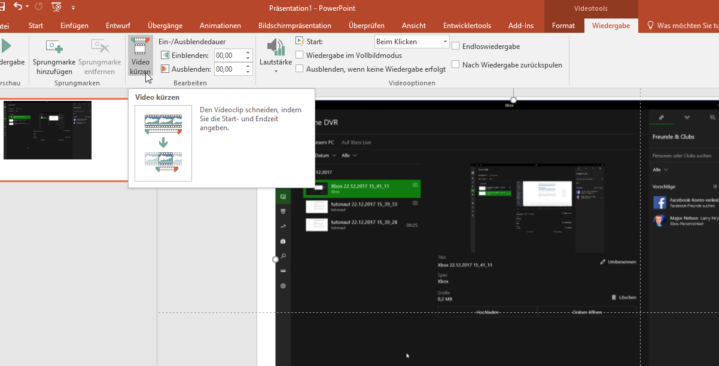This screenshot has height=366, width=719.
Task: Open the Entwicklertools tab
Action: tap(467, 26)
